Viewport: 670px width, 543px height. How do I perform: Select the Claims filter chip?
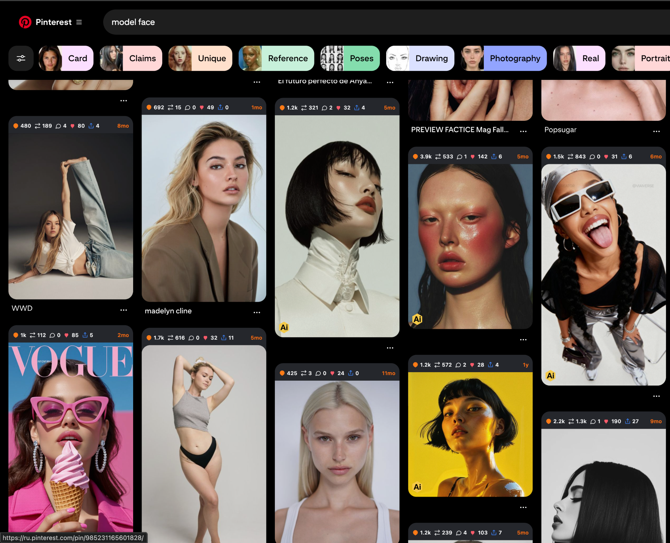click(x=131, y=58)
